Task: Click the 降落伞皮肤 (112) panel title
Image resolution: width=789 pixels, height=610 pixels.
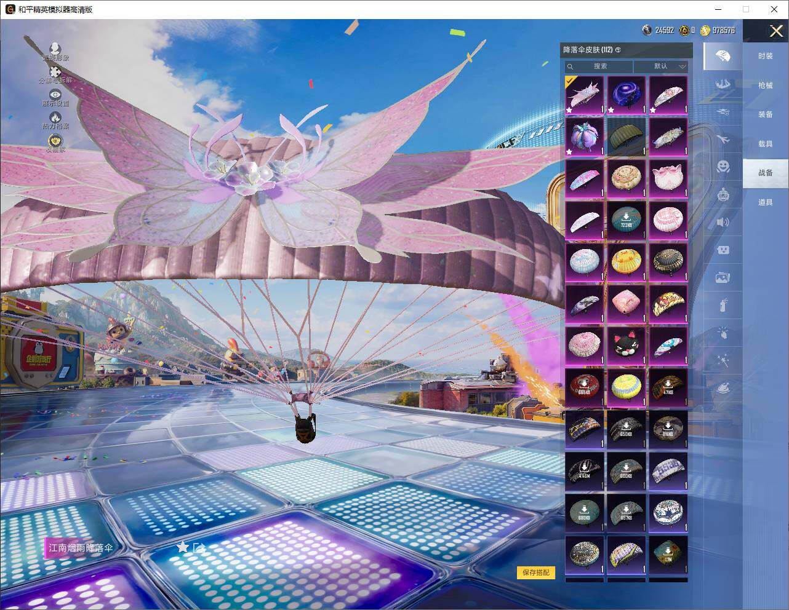Action: [x=588, y=50]
